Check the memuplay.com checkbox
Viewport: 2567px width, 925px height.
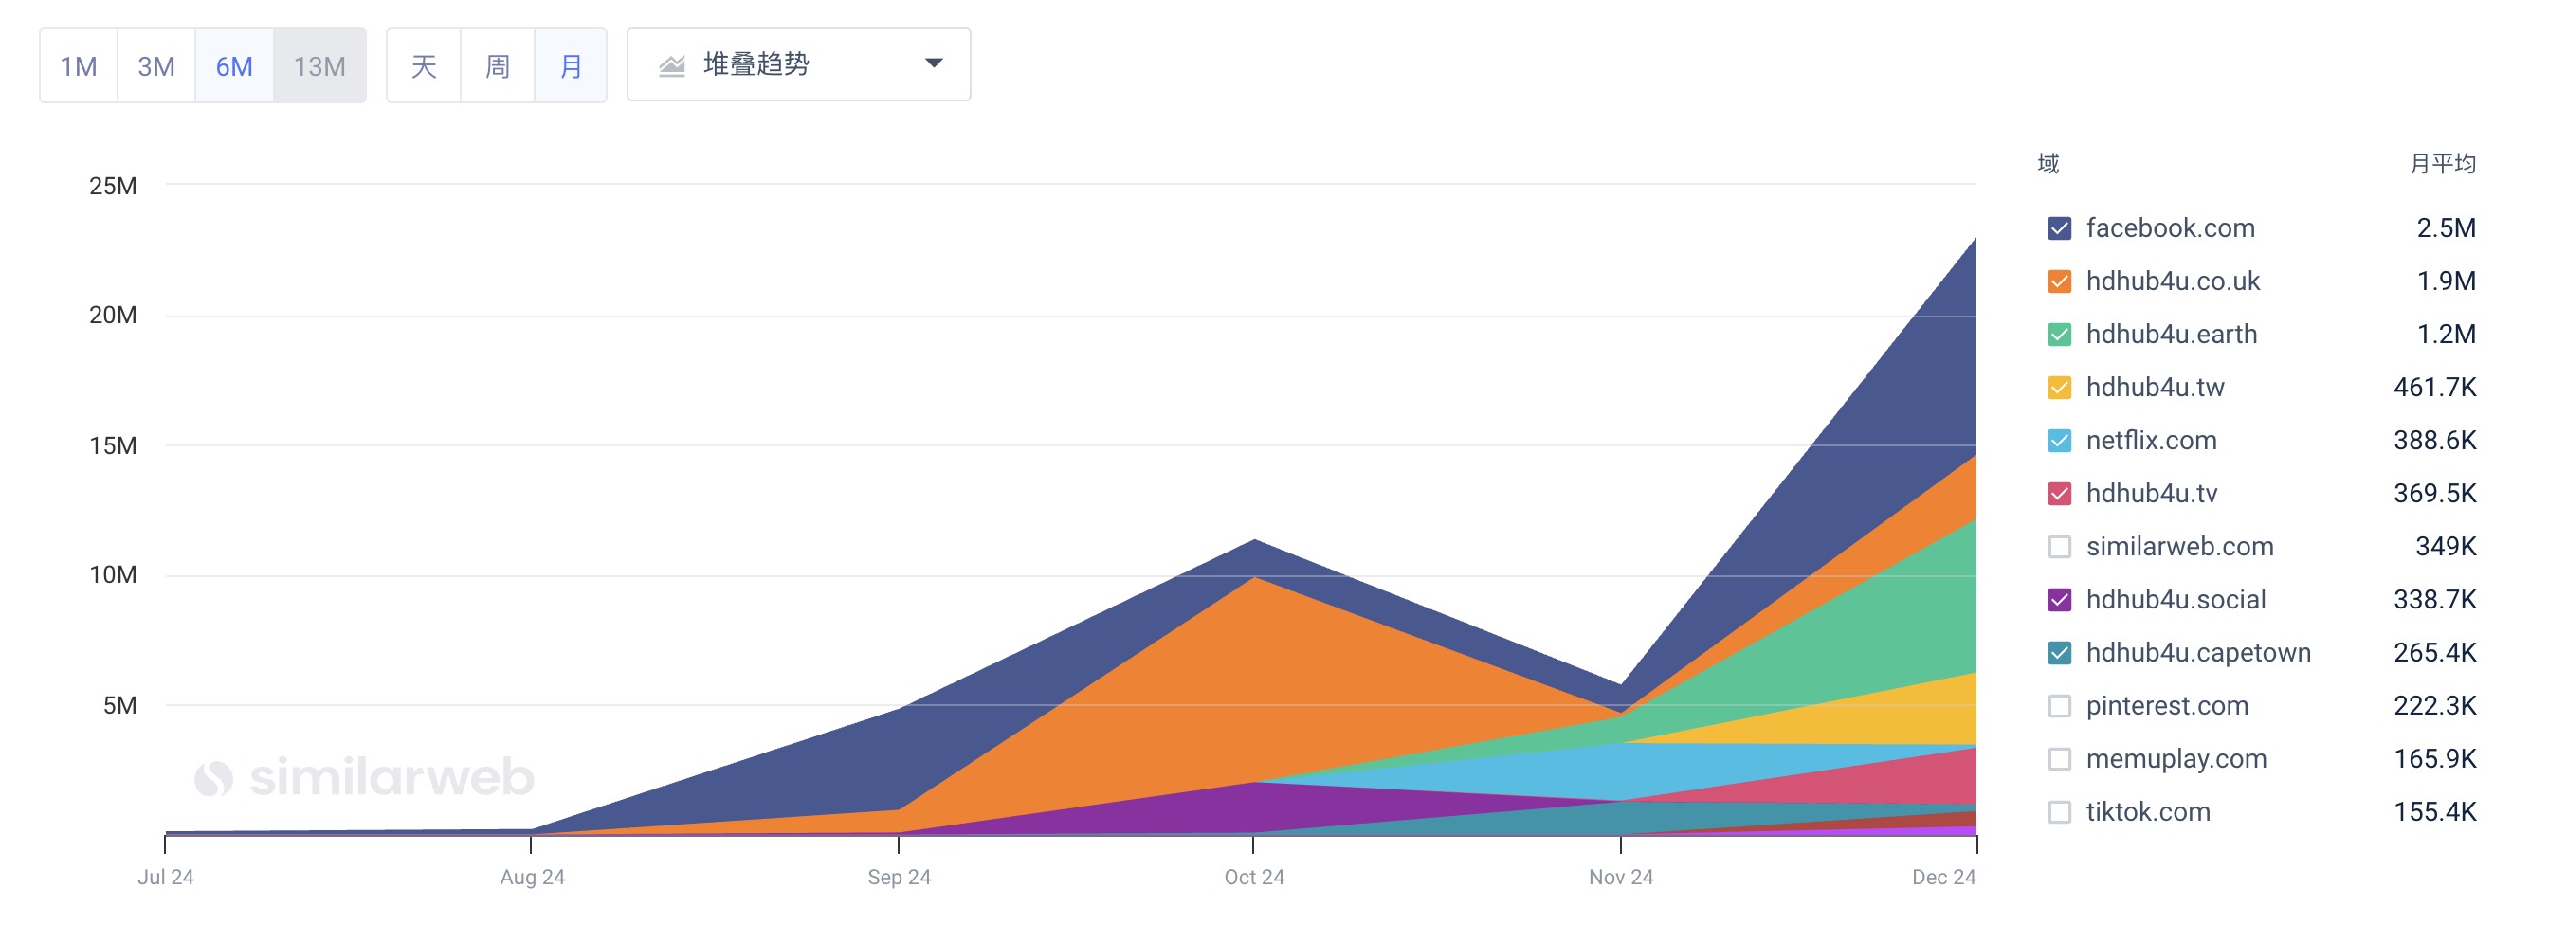tap(2060, 758)
